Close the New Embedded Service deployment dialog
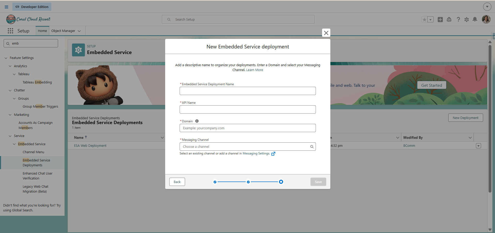495x233 pixels. coord(326,33)
